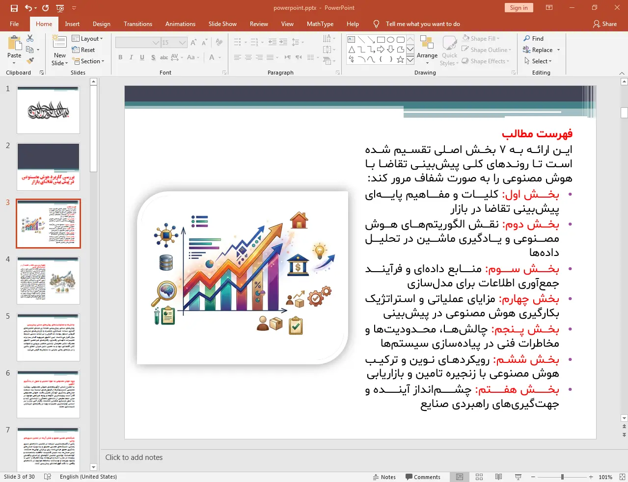Switch to Slide Sorter view
The image size is (628, 482).
(479, 477)
